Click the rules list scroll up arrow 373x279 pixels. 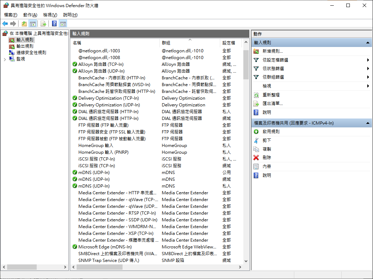coord(246,43)
